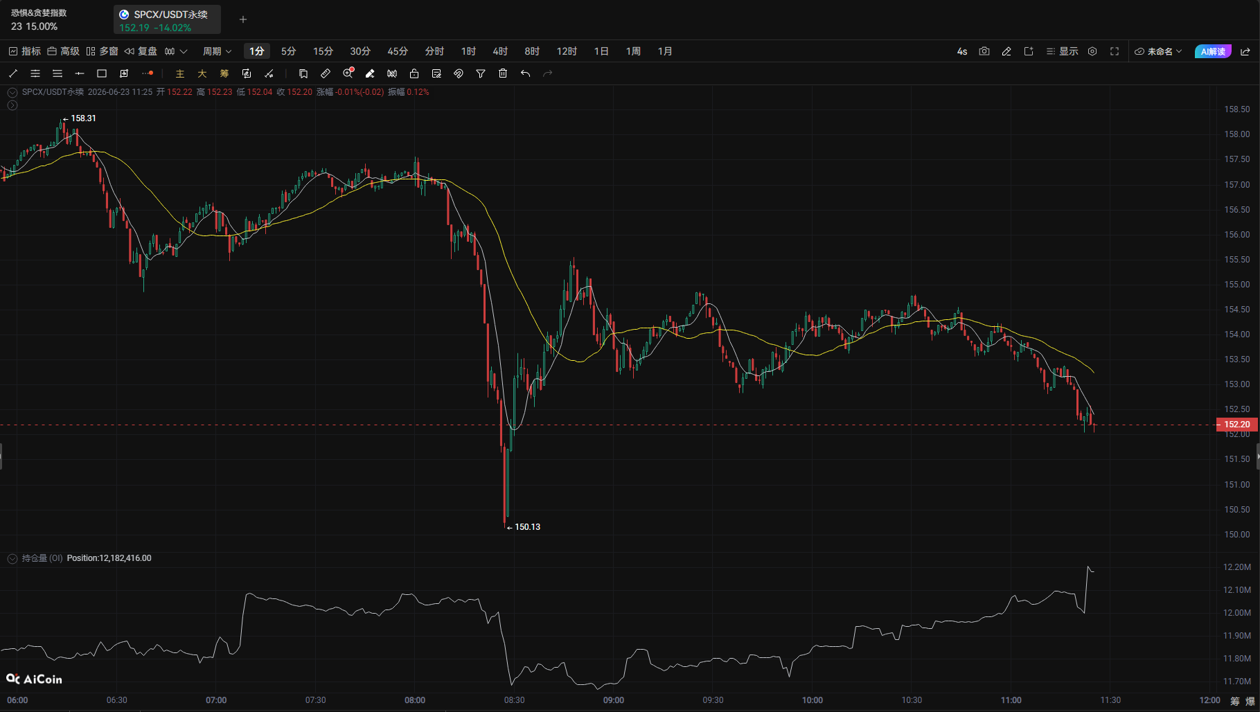Toggle the magnet snap mode icon
The height and width of the screenshot is (712, 1260).
[459, 73]
